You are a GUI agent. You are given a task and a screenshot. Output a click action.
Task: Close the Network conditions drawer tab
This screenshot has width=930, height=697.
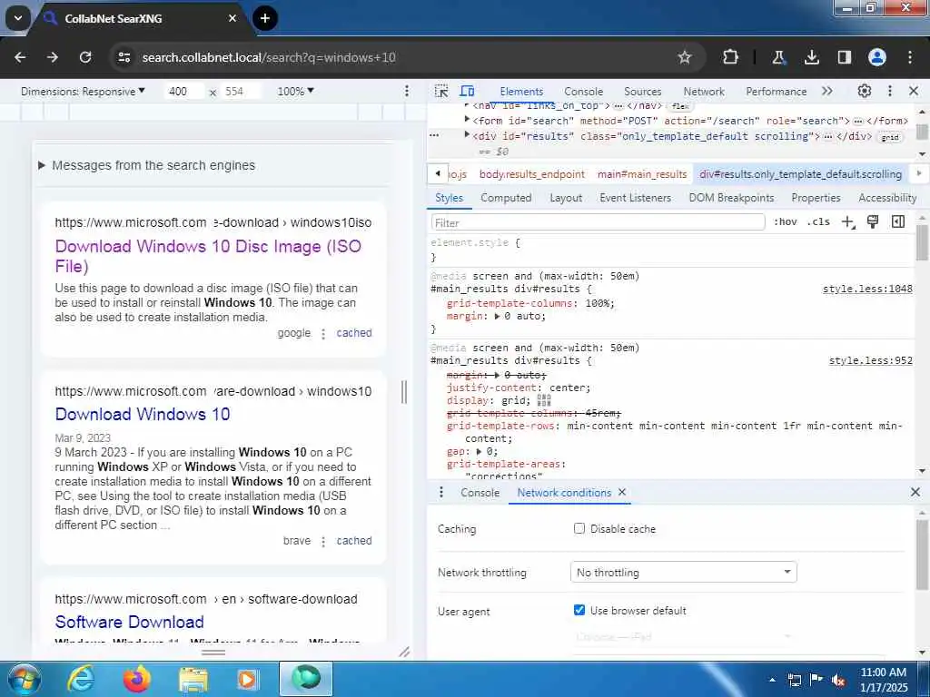(x=621, y=492)
